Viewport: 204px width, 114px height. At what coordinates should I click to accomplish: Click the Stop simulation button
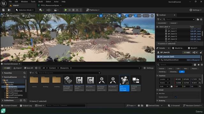pyautogui.click(x=73, y=10)
